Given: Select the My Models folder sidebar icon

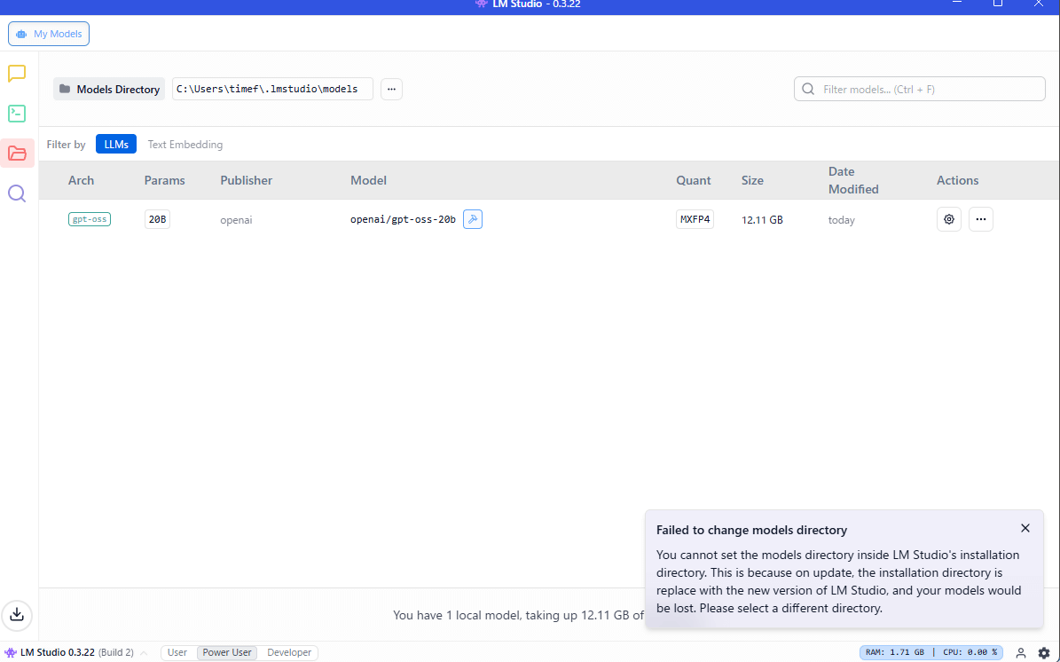Looking at the screenshot, I should pyautogui.click(x=17, y=154).
